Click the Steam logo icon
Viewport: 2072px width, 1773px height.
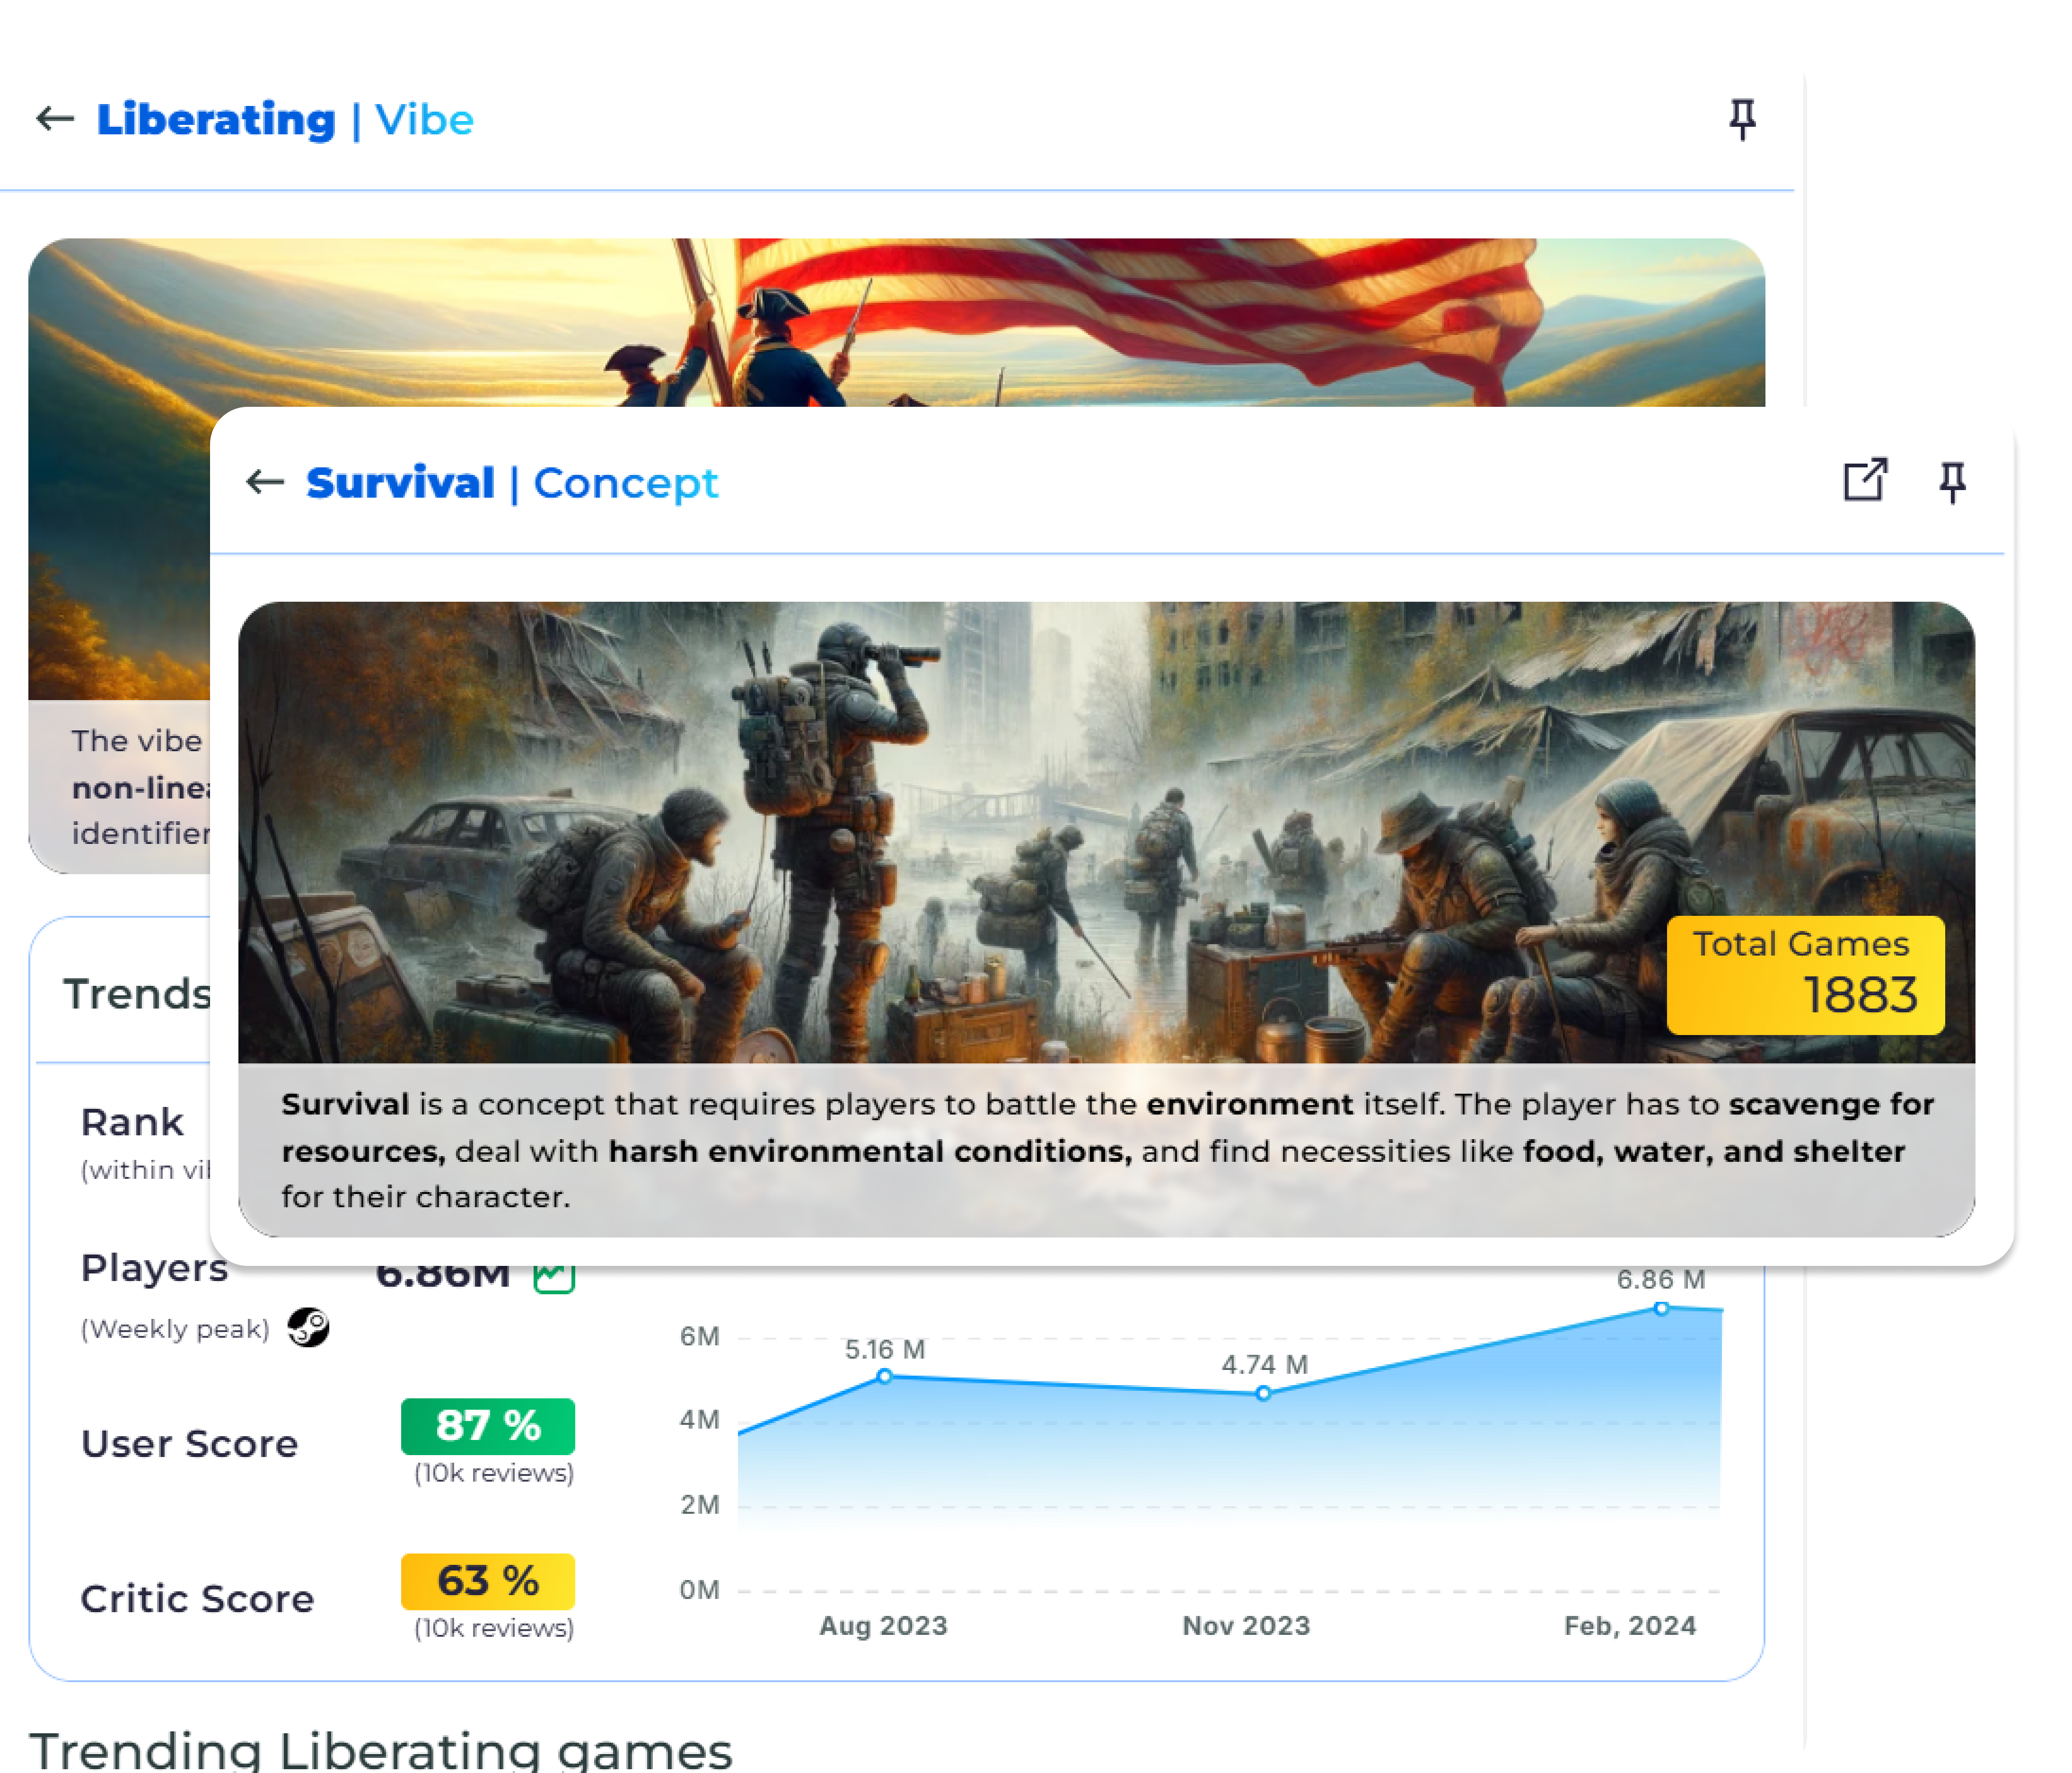(308, 1328)
